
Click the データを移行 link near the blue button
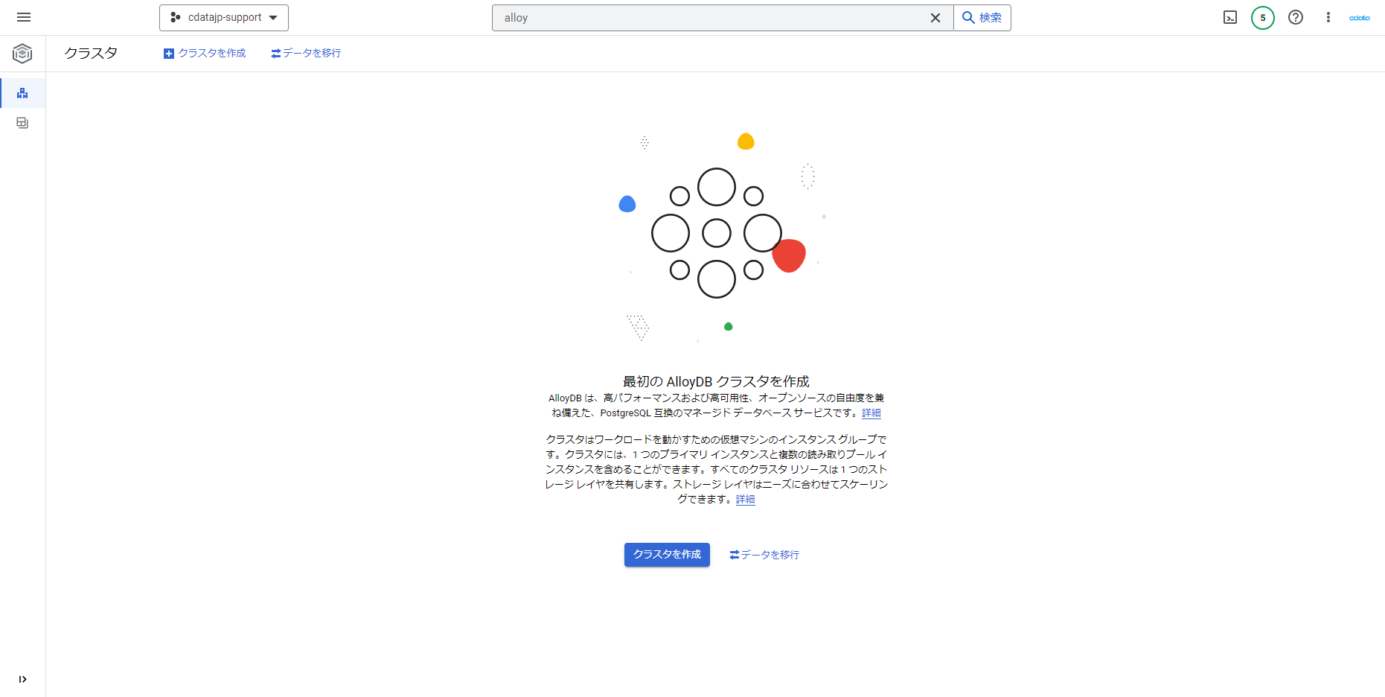tap(764, 555)
